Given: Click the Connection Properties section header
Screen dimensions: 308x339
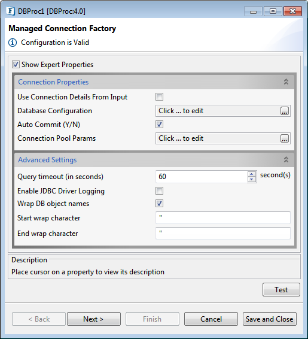Looking at the screenshot, I should pos(154,82).
